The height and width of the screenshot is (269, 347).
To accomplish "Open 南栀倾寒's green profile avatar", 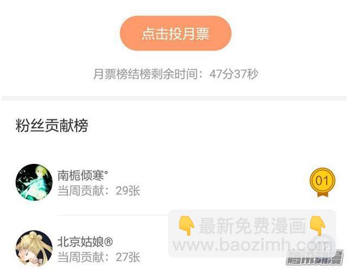I will [34, 182].
